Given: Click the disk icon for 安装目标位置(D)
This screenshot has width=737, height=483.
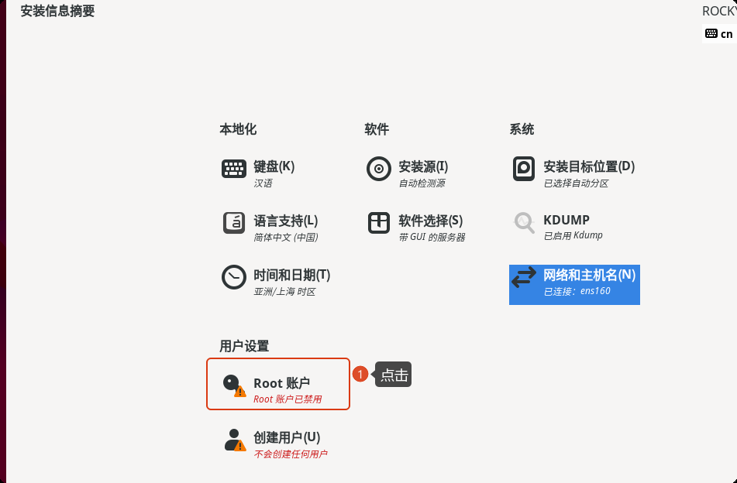Looking at the screenshot, I should (524, 169).
